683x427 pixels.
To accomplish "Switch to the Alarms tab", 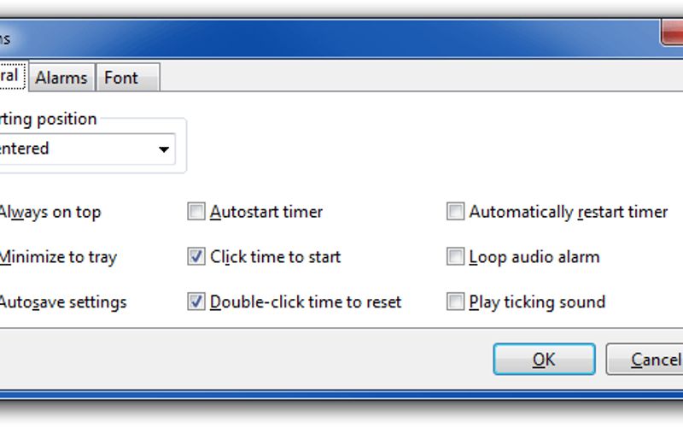I will click(x=61, y=78).
